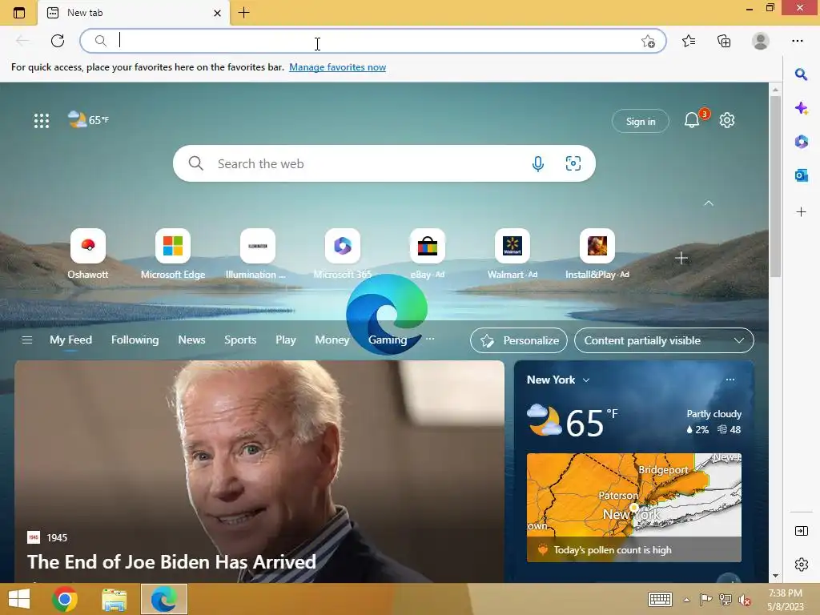Screen dimensions: 820x615
Task: Open sidebar Search icon
Action: [x=801, y=74]
